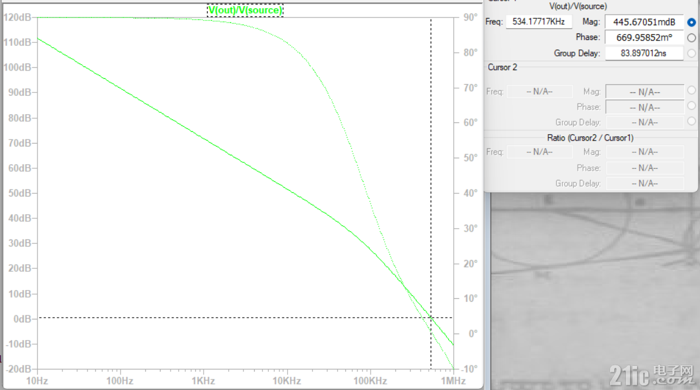Click the 1MHz label on the frequency axis

(453, 381)
